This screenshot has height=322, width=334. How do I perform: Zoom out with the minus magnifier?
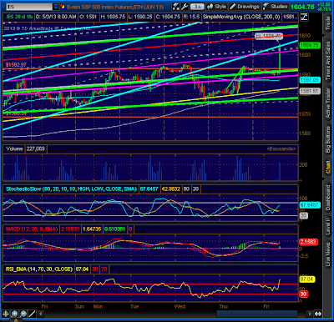[x=23, y=314]
